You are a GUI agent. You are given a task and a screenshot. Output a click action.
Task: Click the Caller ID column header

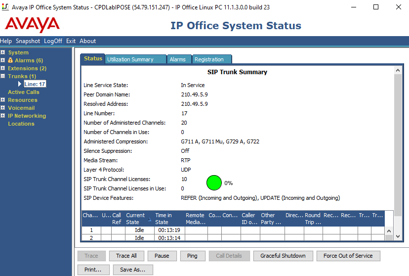coord(250,219)
